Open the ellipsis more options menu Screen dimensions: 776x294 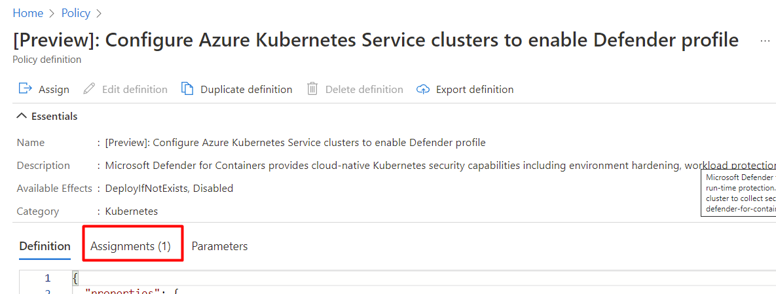click(765, 41)
